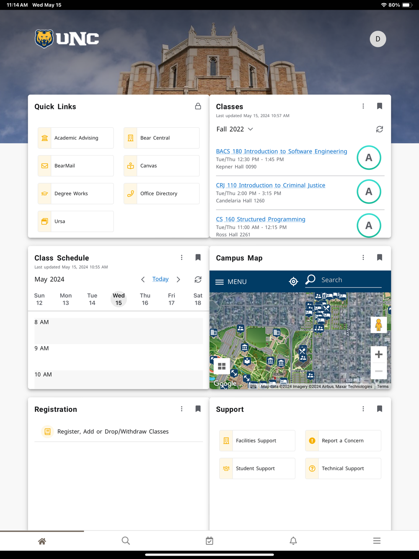
Task: Open BACS 180 Introduction to Software Engineering
Action: coord(282,151)
